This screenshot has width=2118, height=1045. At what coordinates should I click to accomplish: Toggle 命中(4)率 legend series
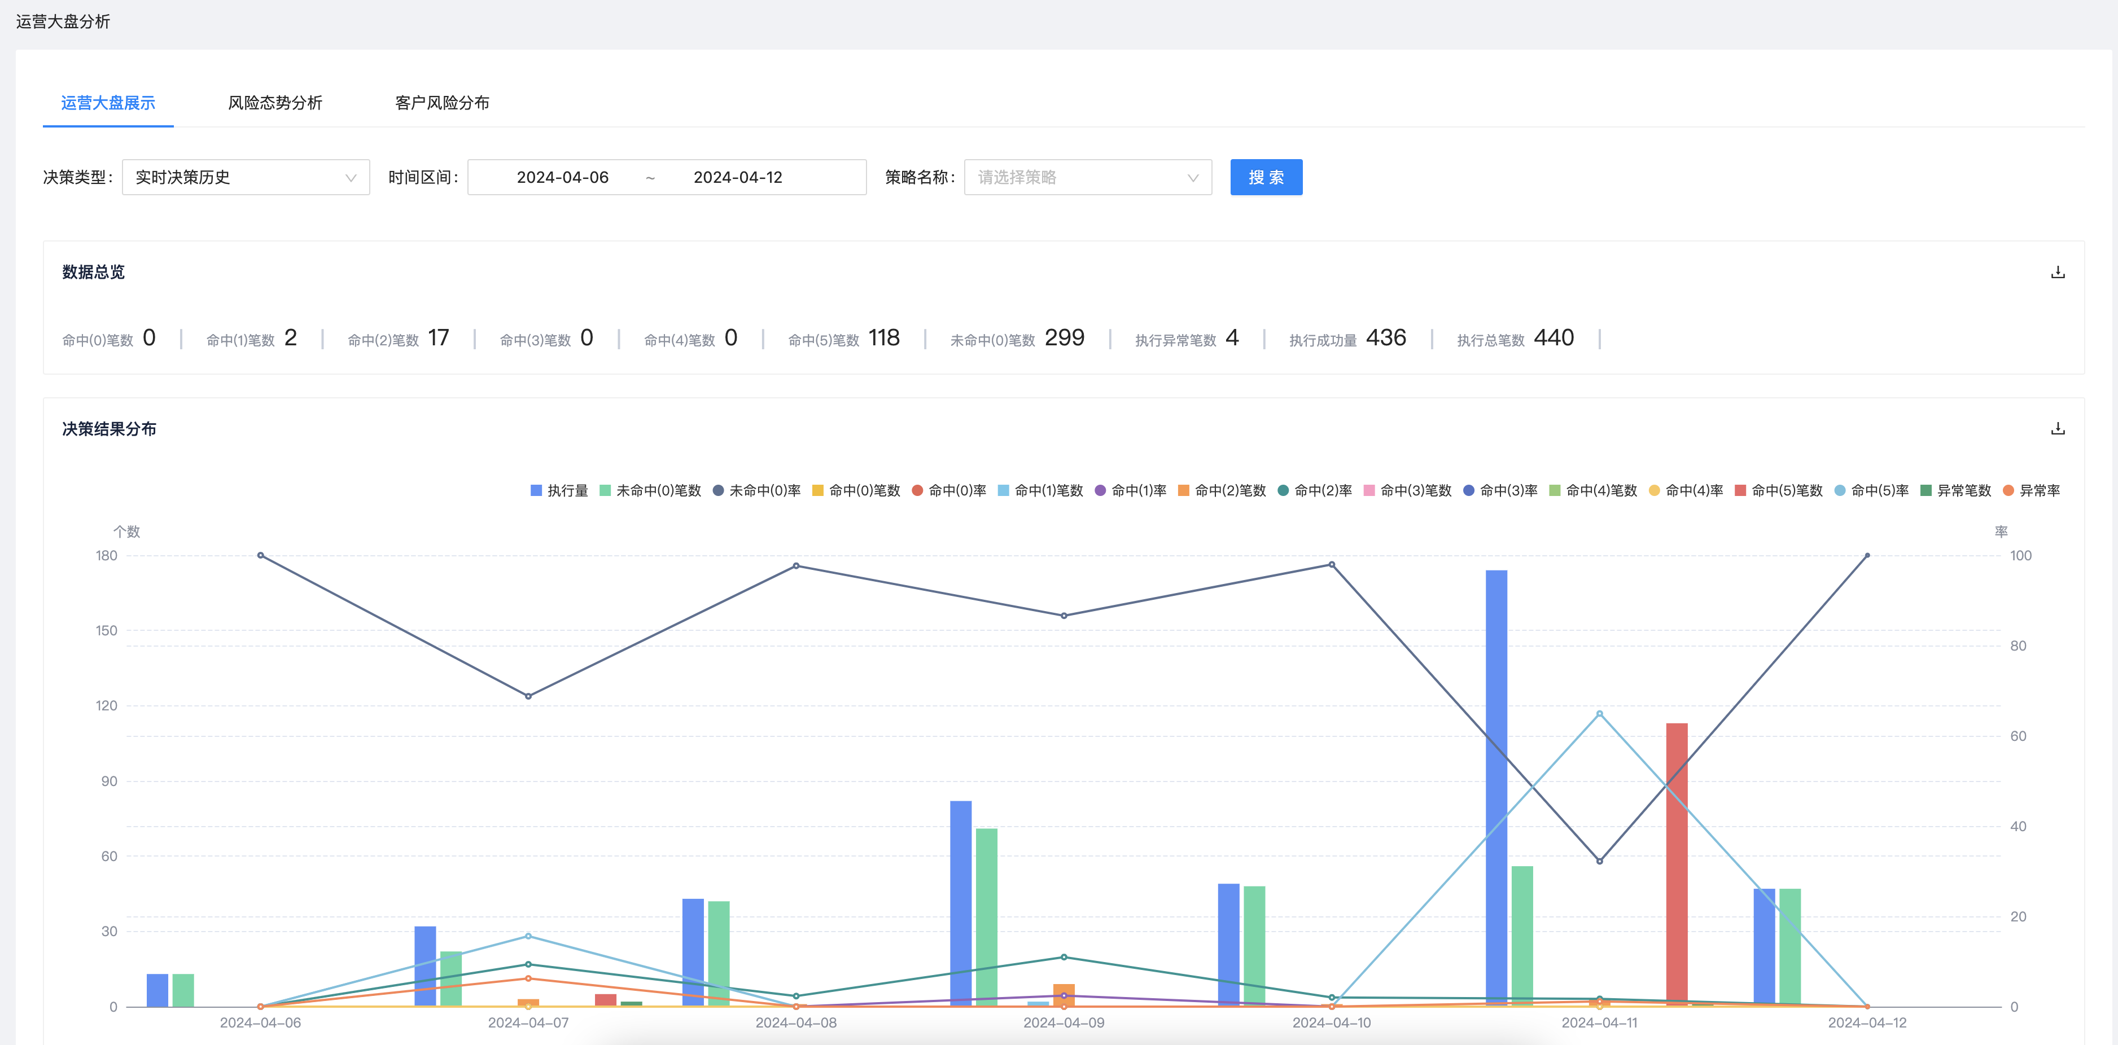coord(1686,490)
